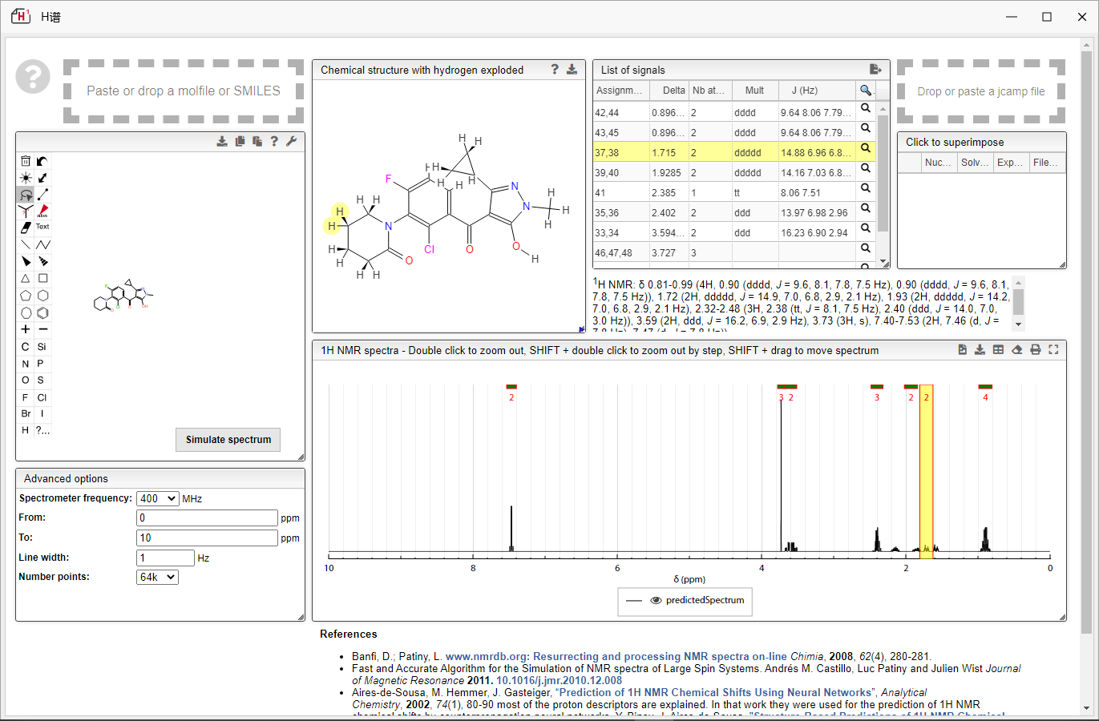Open the Number points dropdown

click(x=157, y=577)
